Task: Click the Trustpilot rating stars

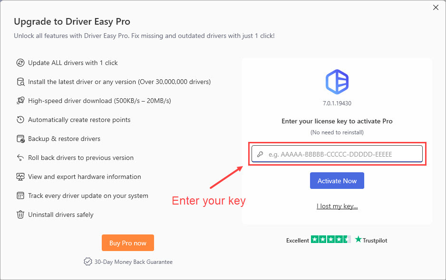Action: 331,239
